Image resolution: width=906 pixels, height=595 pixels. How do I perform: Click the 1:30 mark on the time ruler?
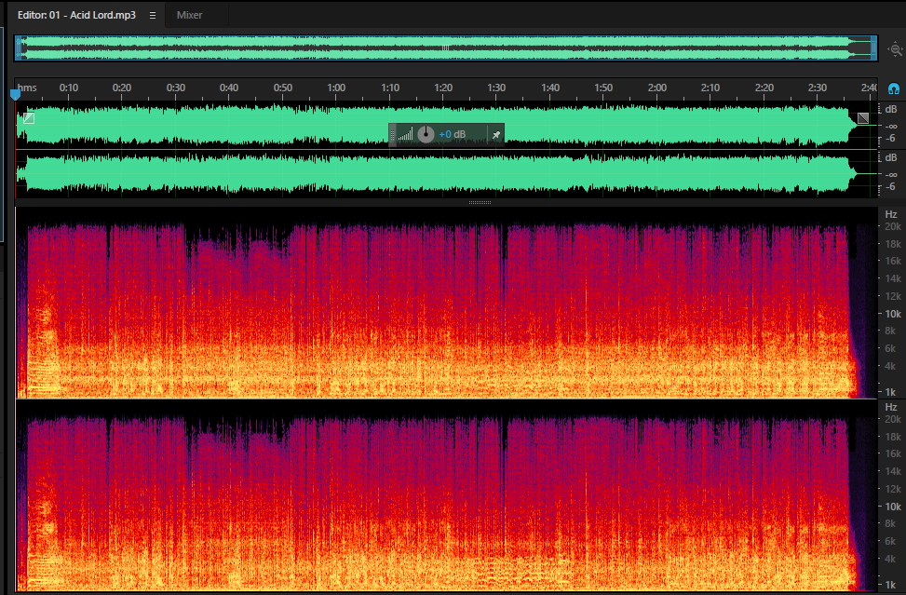pos(496,88)
